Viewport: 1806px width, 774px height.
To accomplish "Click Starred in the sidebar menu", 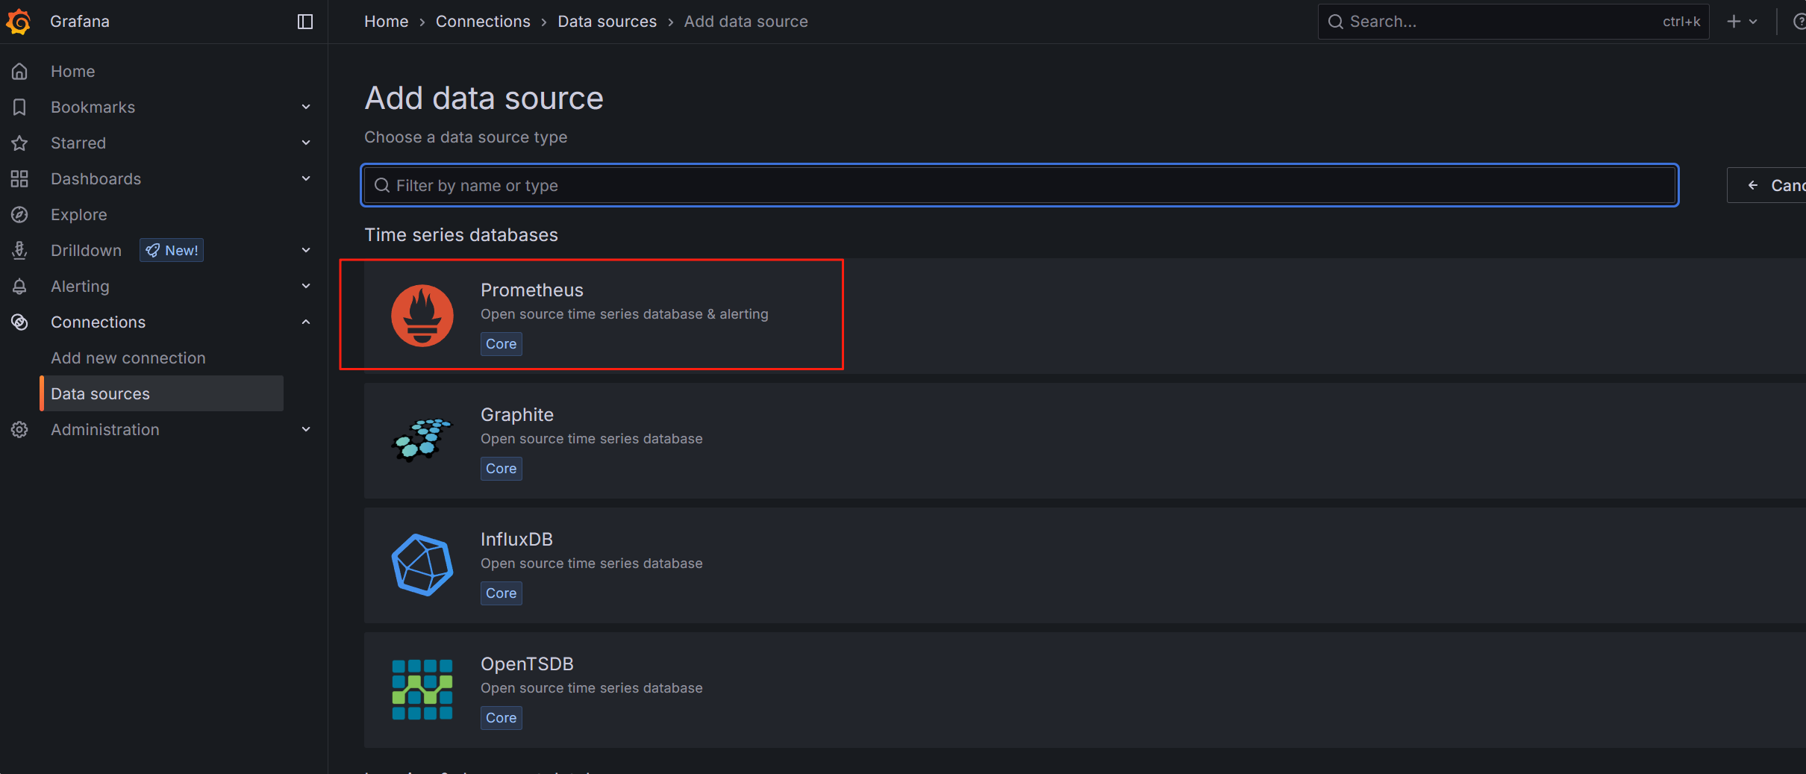I will (78, 143).
